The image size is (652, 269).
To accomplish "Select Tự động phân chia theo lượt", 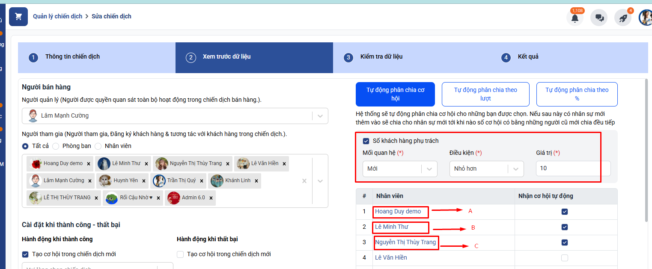I will [485, 94].
